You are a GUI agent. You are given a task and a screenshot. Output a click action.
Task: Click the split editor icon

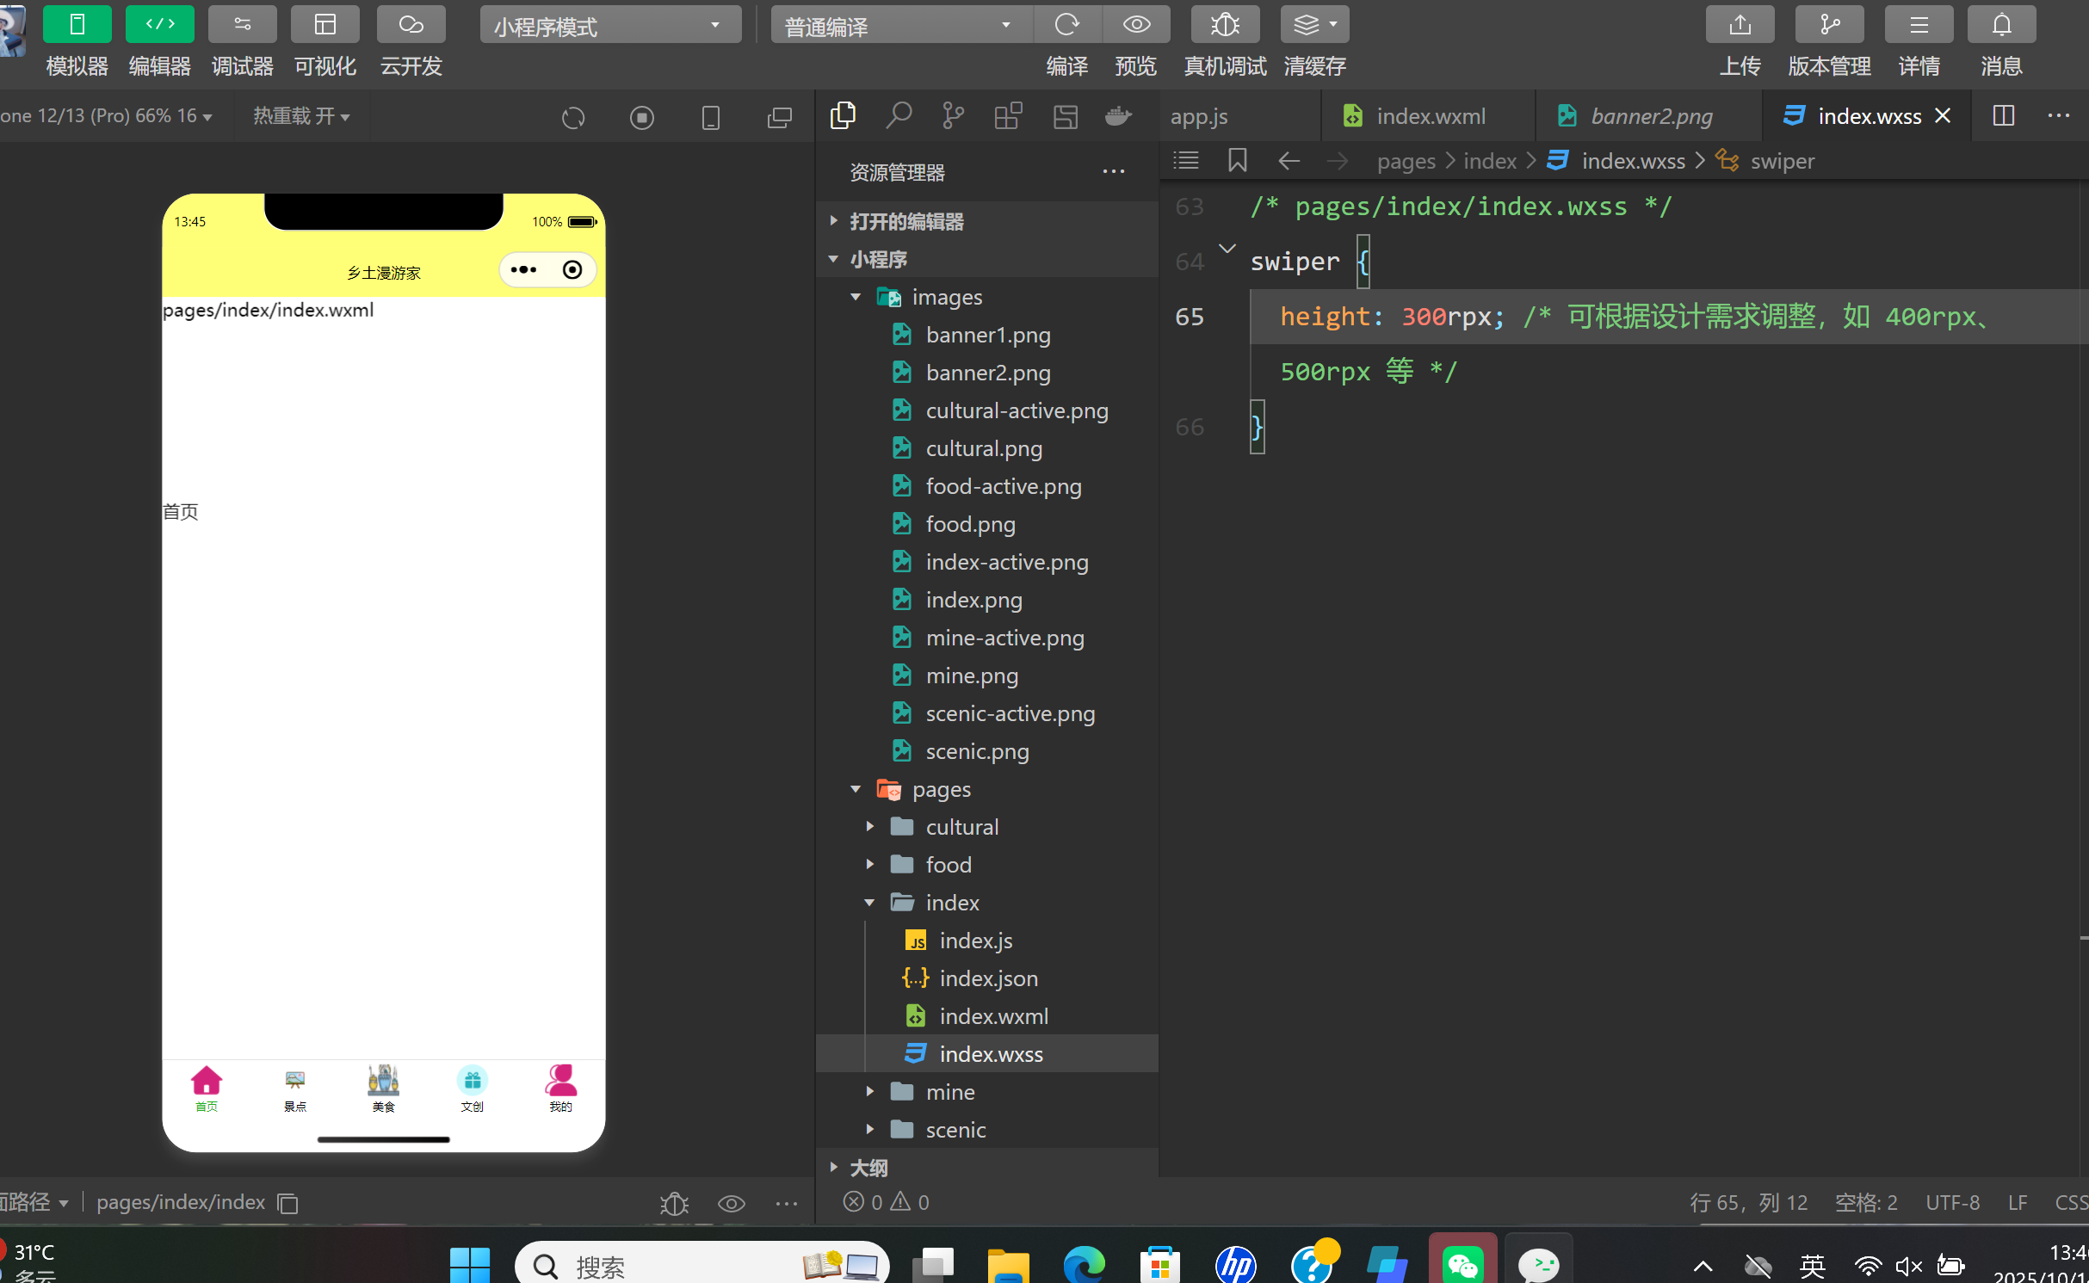point(2003,115)
